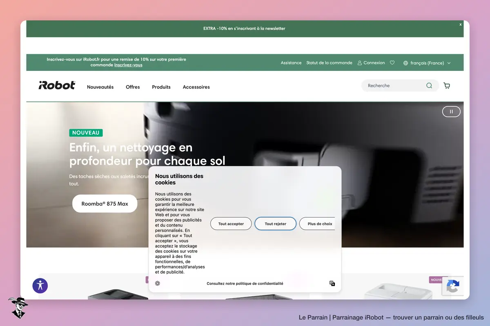
Task: Reject cookies with Tout rejeter
Action: pyautogui.click(x=276, y=224)
